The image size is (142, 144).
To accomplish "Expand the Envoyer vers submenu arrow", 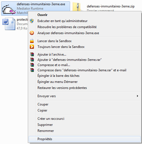I will pyautogui.click(x=138, y=96).
